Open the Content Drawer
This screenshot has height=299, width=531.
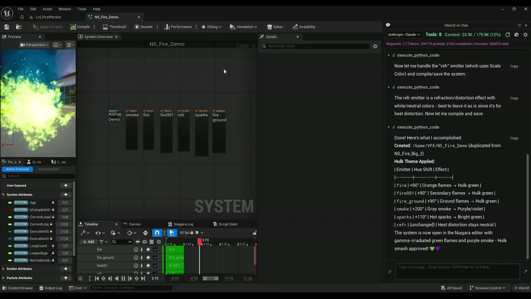tap(17, 288)
